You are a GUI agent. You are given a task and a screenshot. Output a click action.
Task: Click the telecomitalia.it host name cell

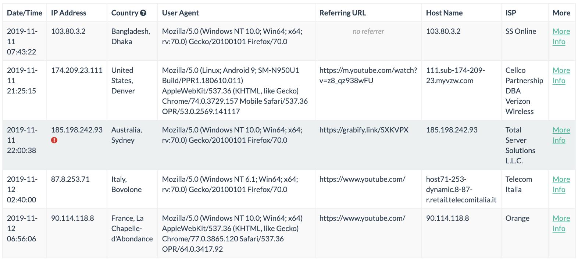(x=461, y=190)
